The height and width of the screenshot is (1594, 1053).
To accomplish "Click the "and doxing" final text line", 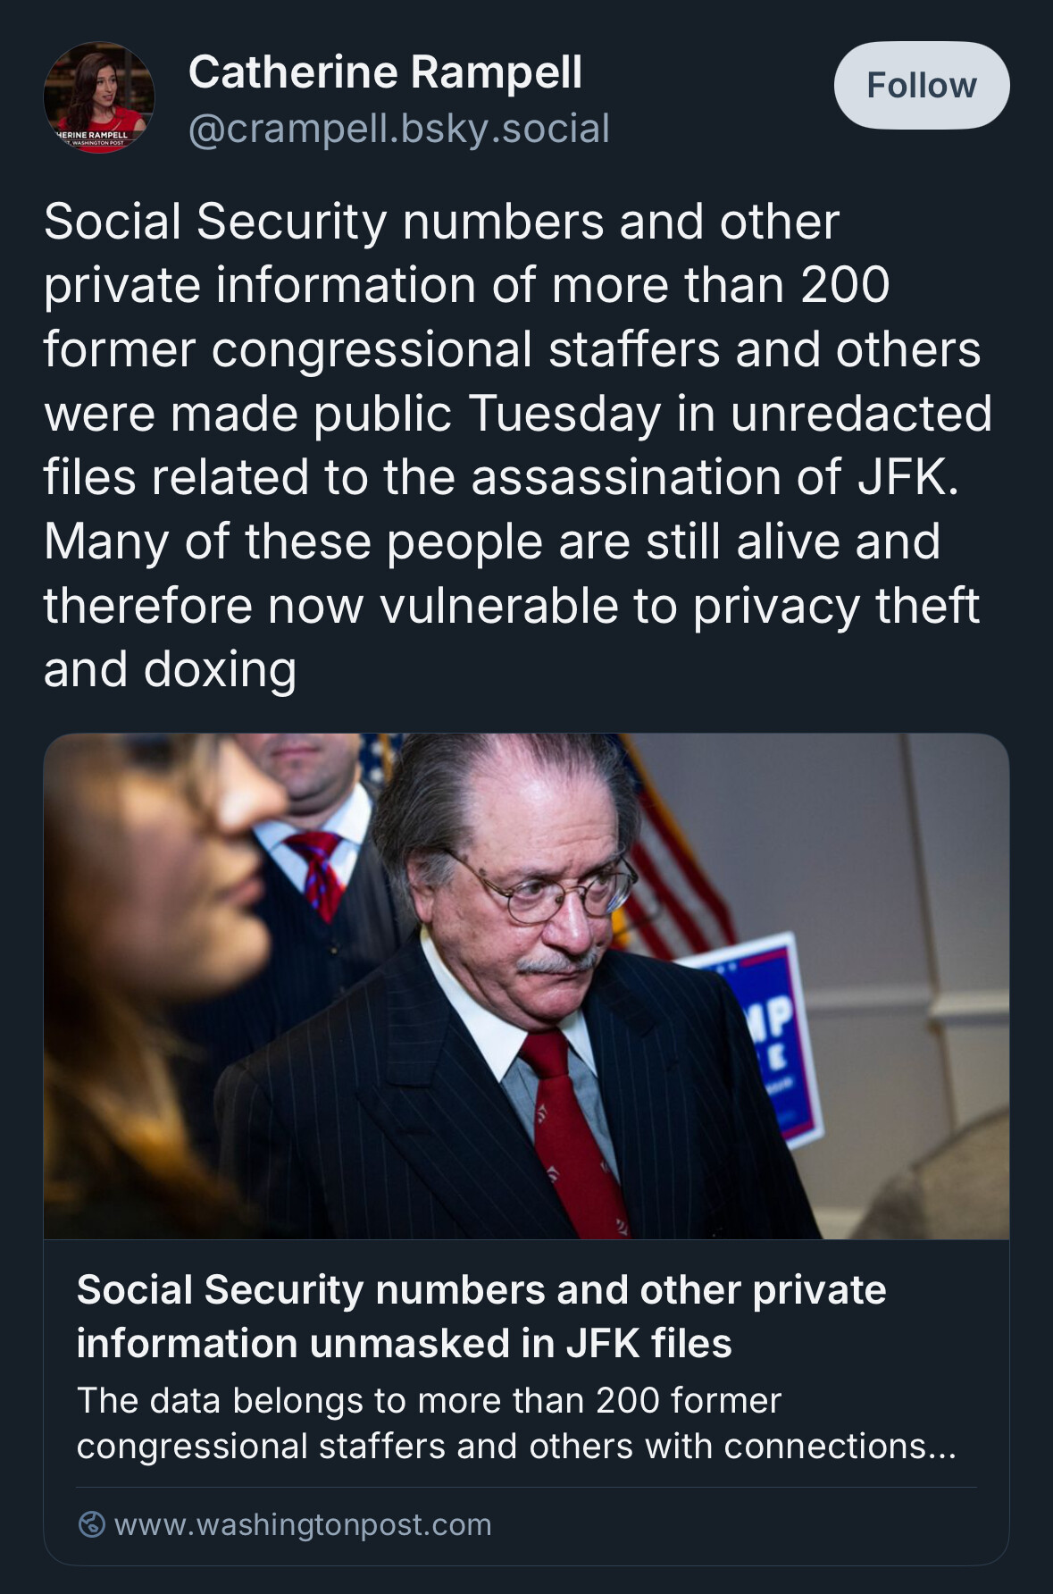I will click(x=170, y=669).
